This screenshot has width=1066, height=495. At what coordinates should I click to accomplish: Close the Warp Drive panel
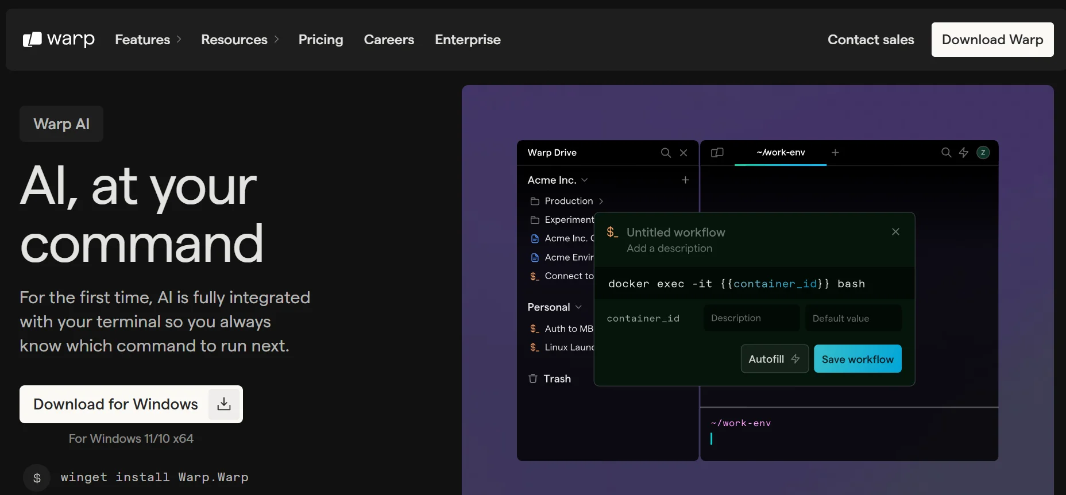pyautogui.click(x=683, y=153)
